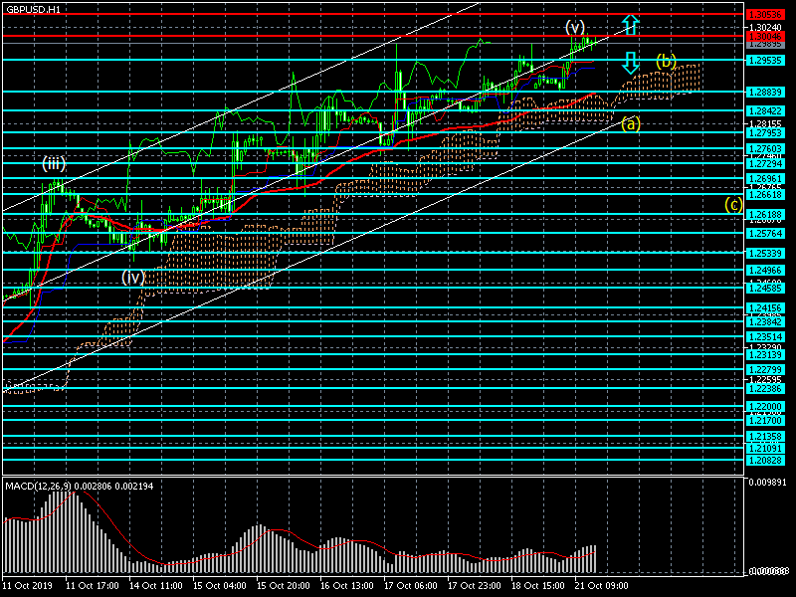This screenshot has width=796, height=597.
Task: Click the 1.22386 price level tag
Action: [x=766, y=389]
